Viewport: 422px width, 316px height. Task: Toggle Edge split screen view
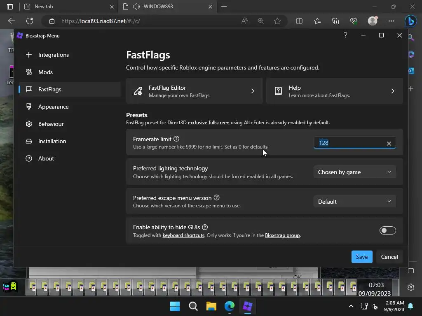[299, 21]
